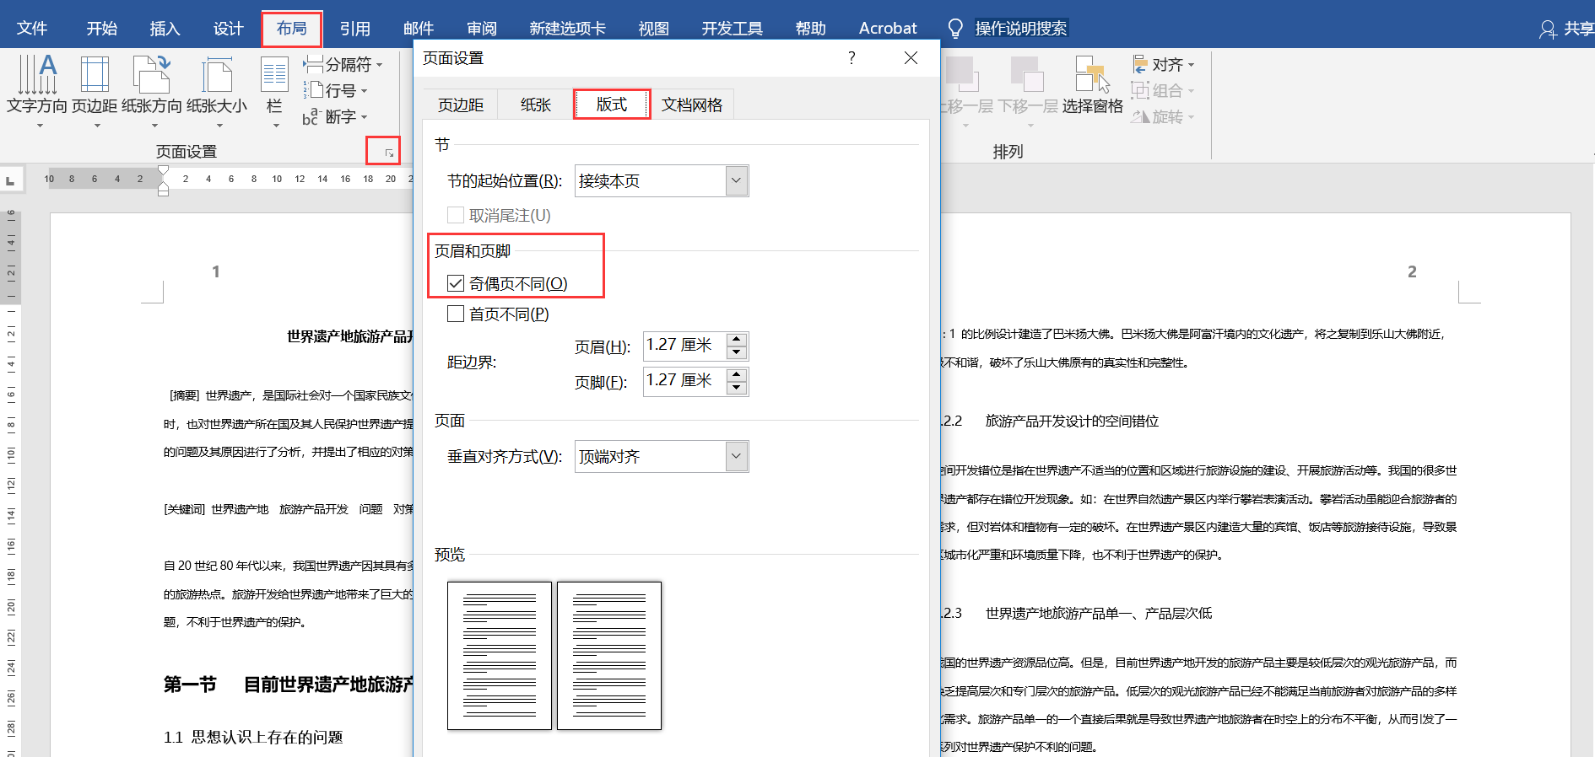Click the ruler left indent marker
This screenshot has width=1595, height=757.
point(163,191)
